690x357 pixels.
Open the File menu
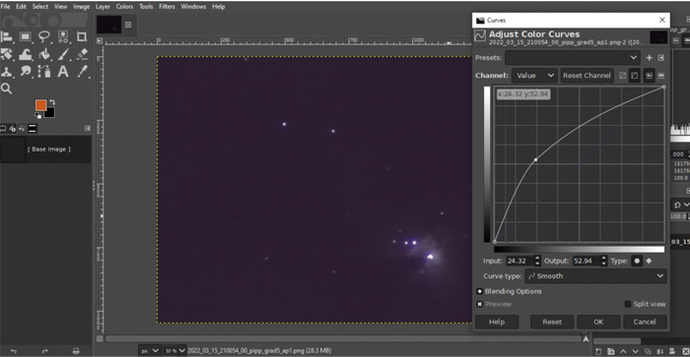pos(6,7)
